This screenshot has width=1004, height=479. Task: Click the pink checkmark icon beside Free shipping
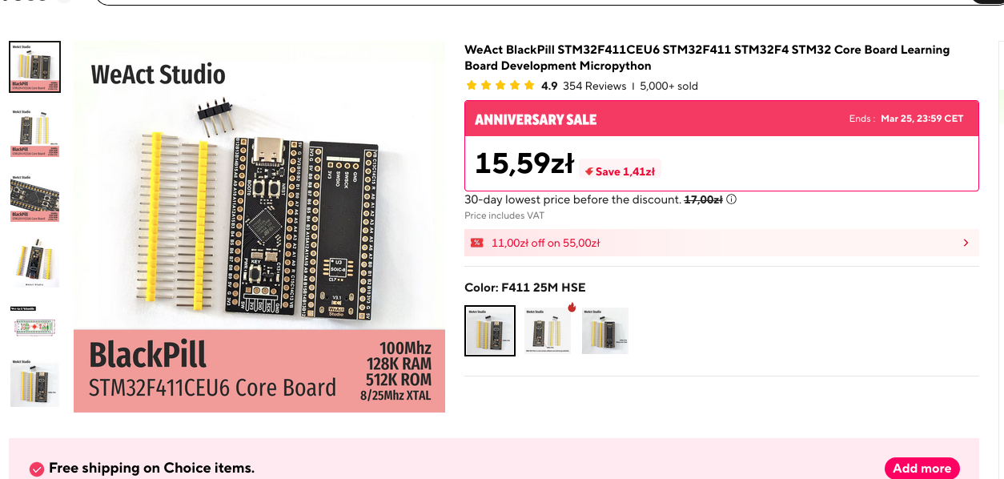click(x=36, y=469)
